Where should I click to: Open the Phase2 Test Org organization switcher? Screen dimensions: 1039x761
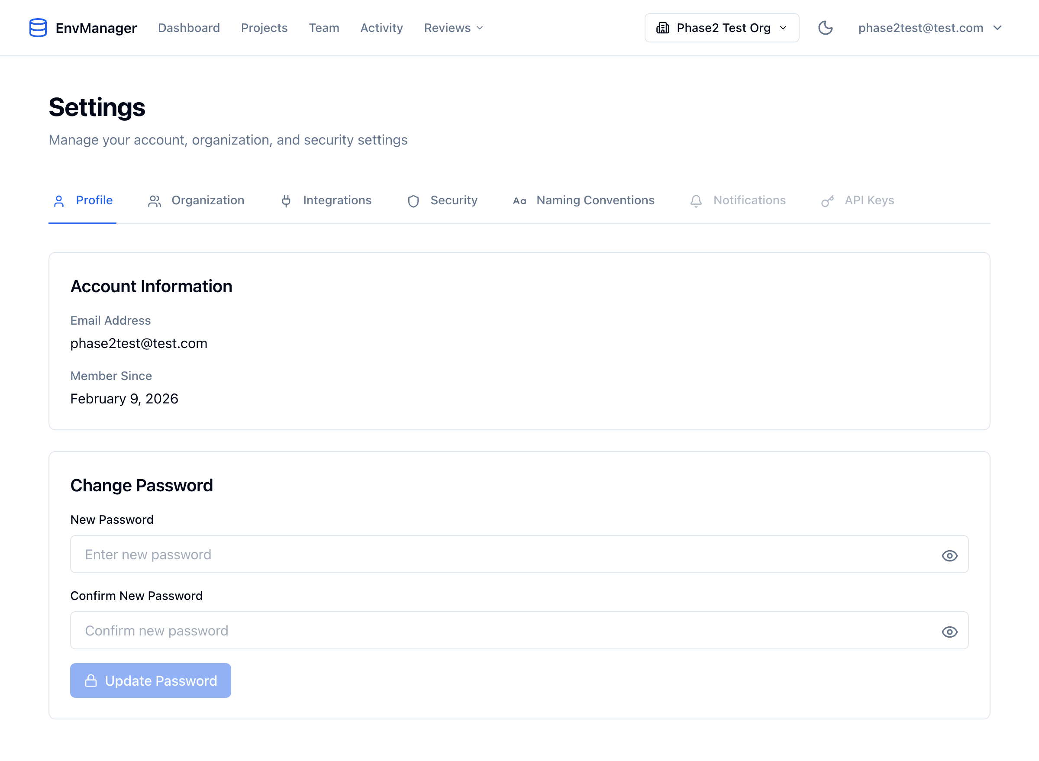click(722, 28)
